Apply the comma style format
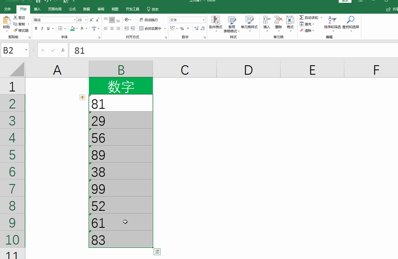This screenshot has width=398, height=259. (x=188, y=28)
